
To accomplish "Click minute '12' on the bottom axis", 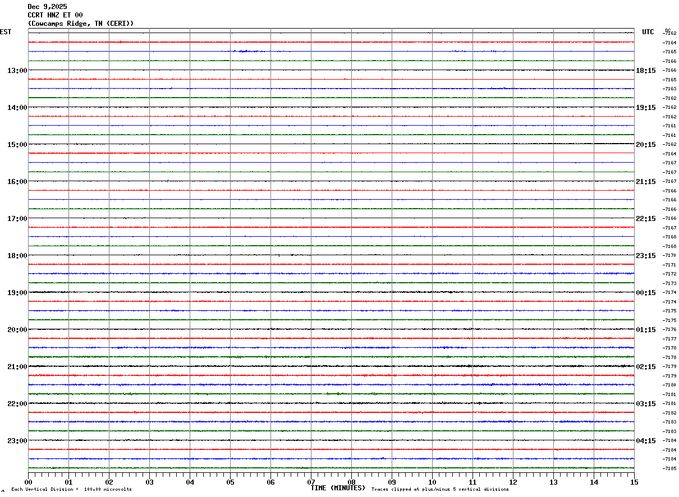I will click(513, 482).
